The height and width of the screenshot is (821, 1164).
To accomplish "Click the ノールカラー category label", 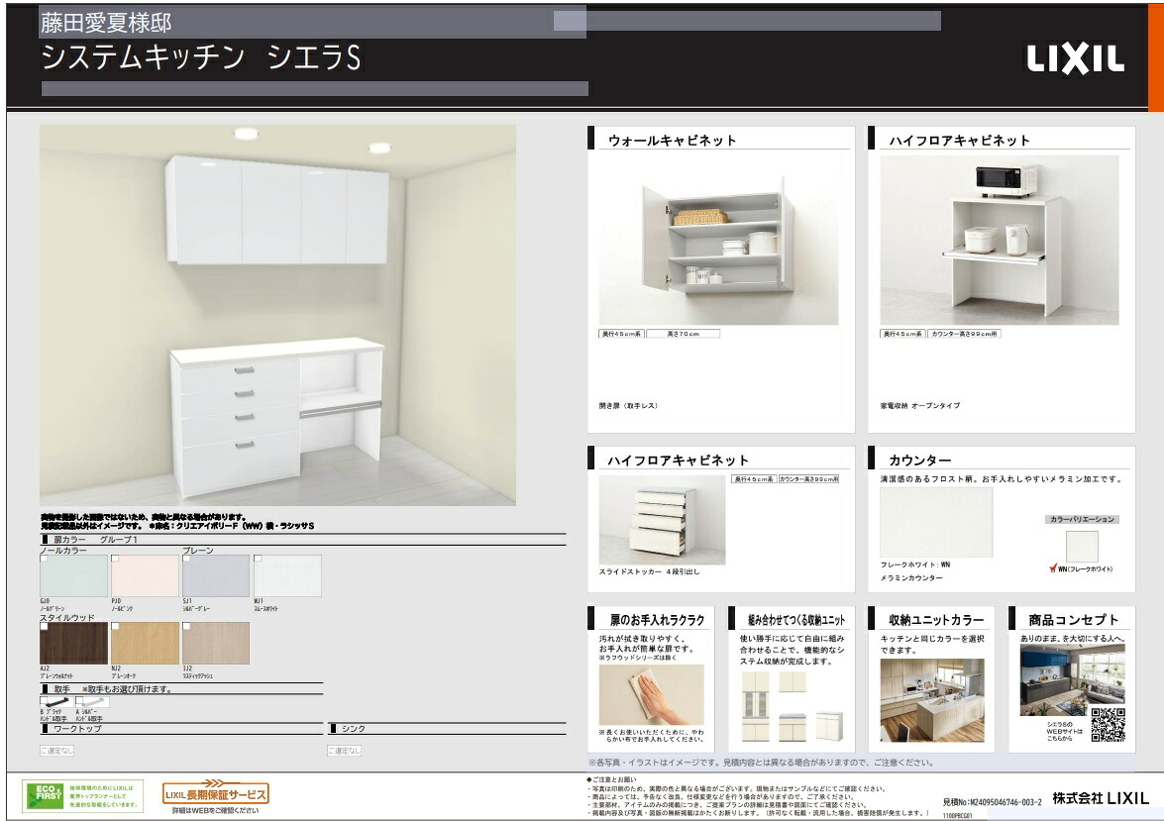I will pyautogui.click(x=63, y=551).
